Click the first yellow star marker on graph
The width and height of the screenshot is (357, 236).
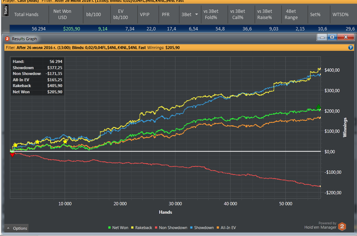click(15, 145)
